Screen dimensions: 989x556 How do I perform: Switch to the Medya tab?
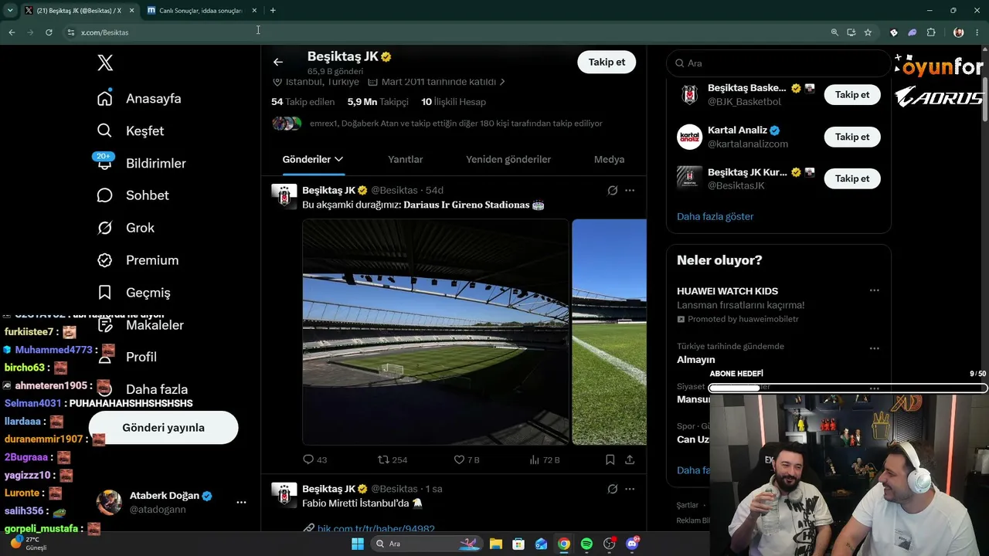609,159
